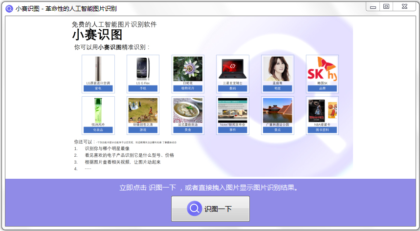Select the LG air conditioner thumbnail
Viewport: 420px width, 231px height.
click(x=98, y=69)
